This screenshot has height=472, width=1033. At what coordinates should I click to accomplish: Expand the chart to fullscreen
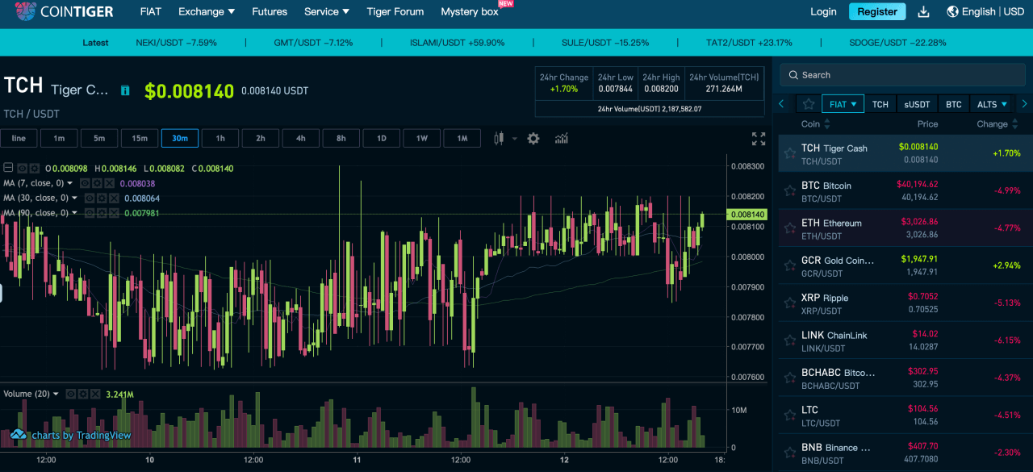point(759,139)
